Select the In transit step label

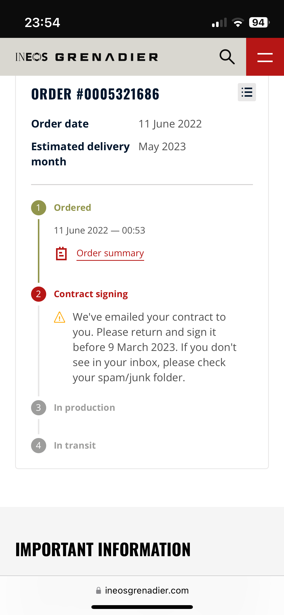pos(75,446)
